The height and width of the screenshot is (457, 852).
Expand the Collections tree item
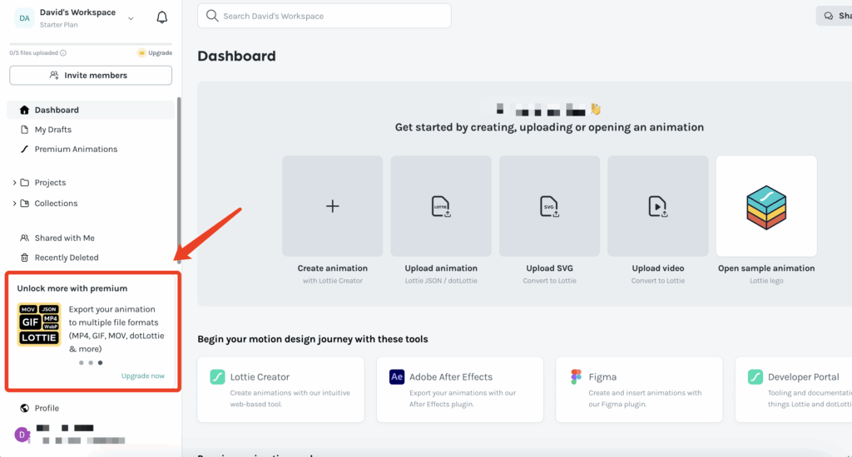point(15,204)
